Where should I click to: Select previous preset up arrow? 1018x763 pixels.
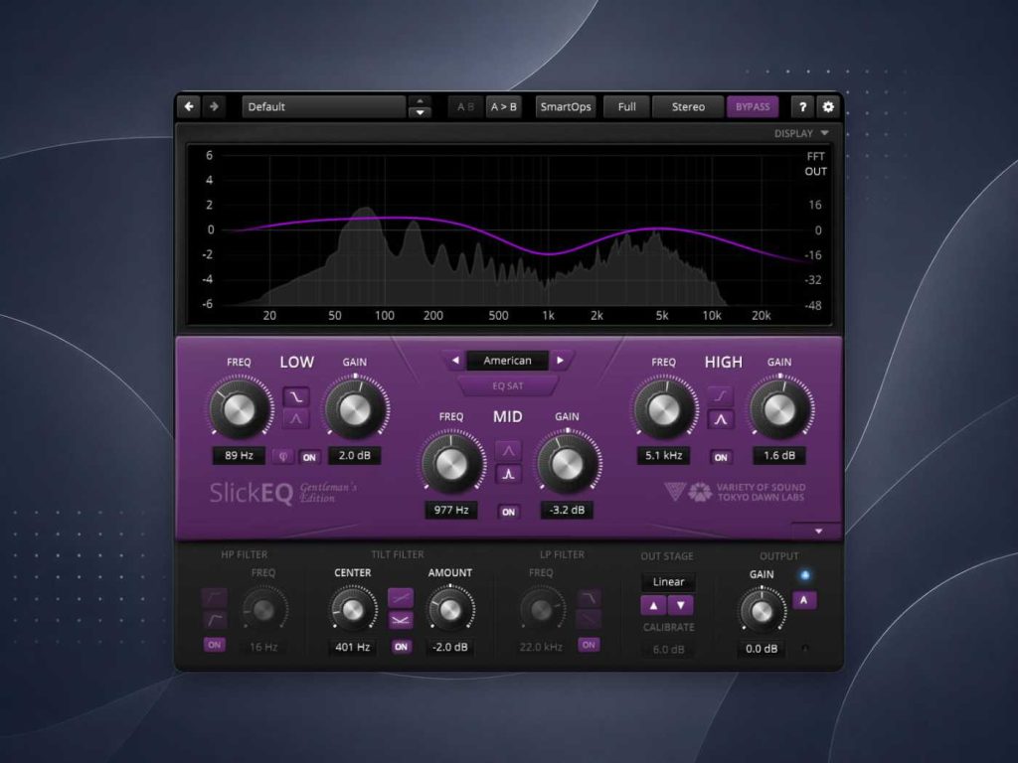coord(420,101)
